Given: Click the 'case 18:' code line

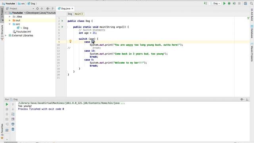Looking at the screenshot, I should click(x=90, y=51).
